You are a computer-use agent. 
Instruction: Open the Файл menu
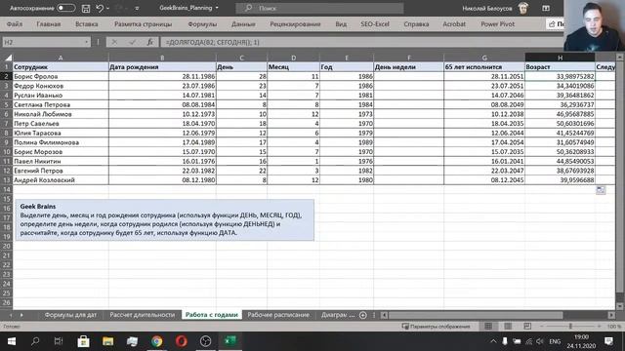coord(15,23)
